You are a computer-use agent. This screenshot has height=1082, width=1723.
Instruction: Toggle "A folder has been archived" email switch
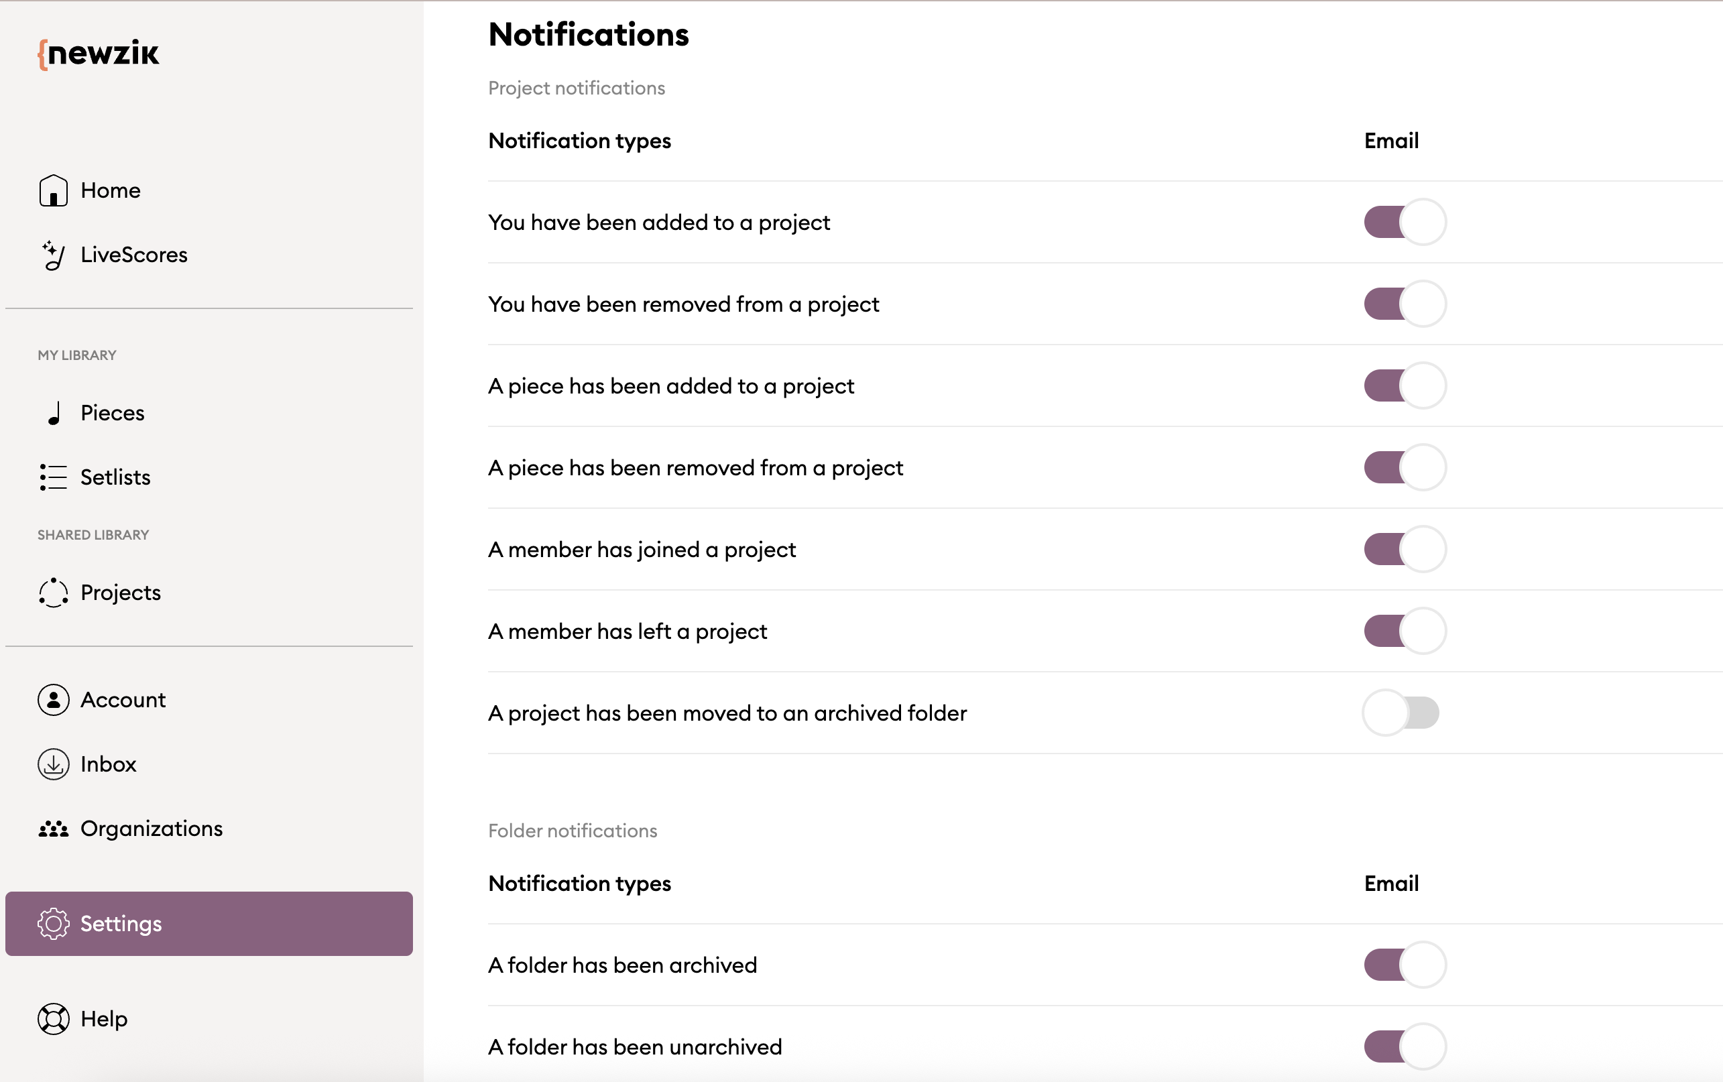(x=1404, y=965)
